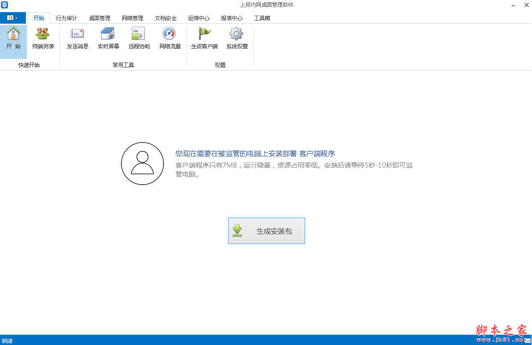532x345 pixels.
Task: Click the 生成安装包 button
Action: [x=266, y=231]
